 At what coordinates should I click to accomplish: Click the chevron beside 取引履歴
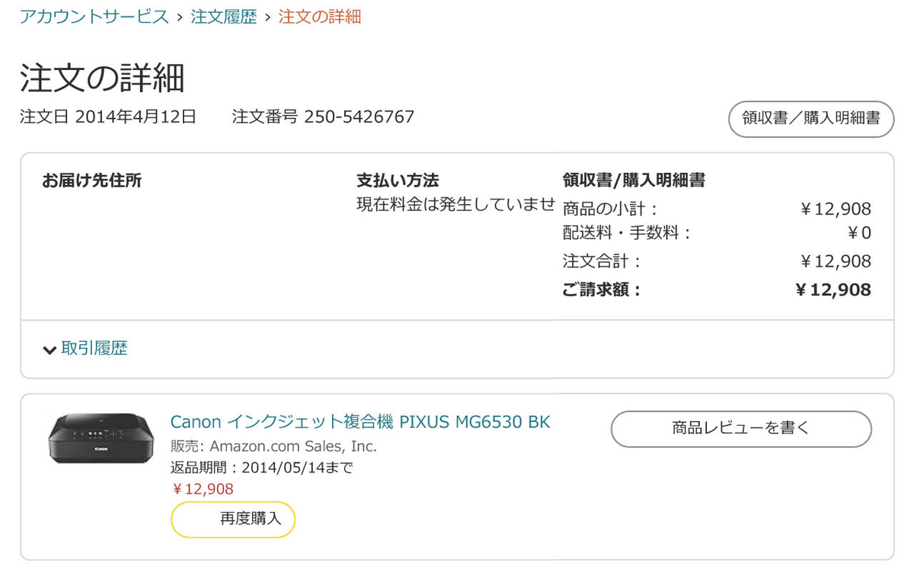coord(50,349)
